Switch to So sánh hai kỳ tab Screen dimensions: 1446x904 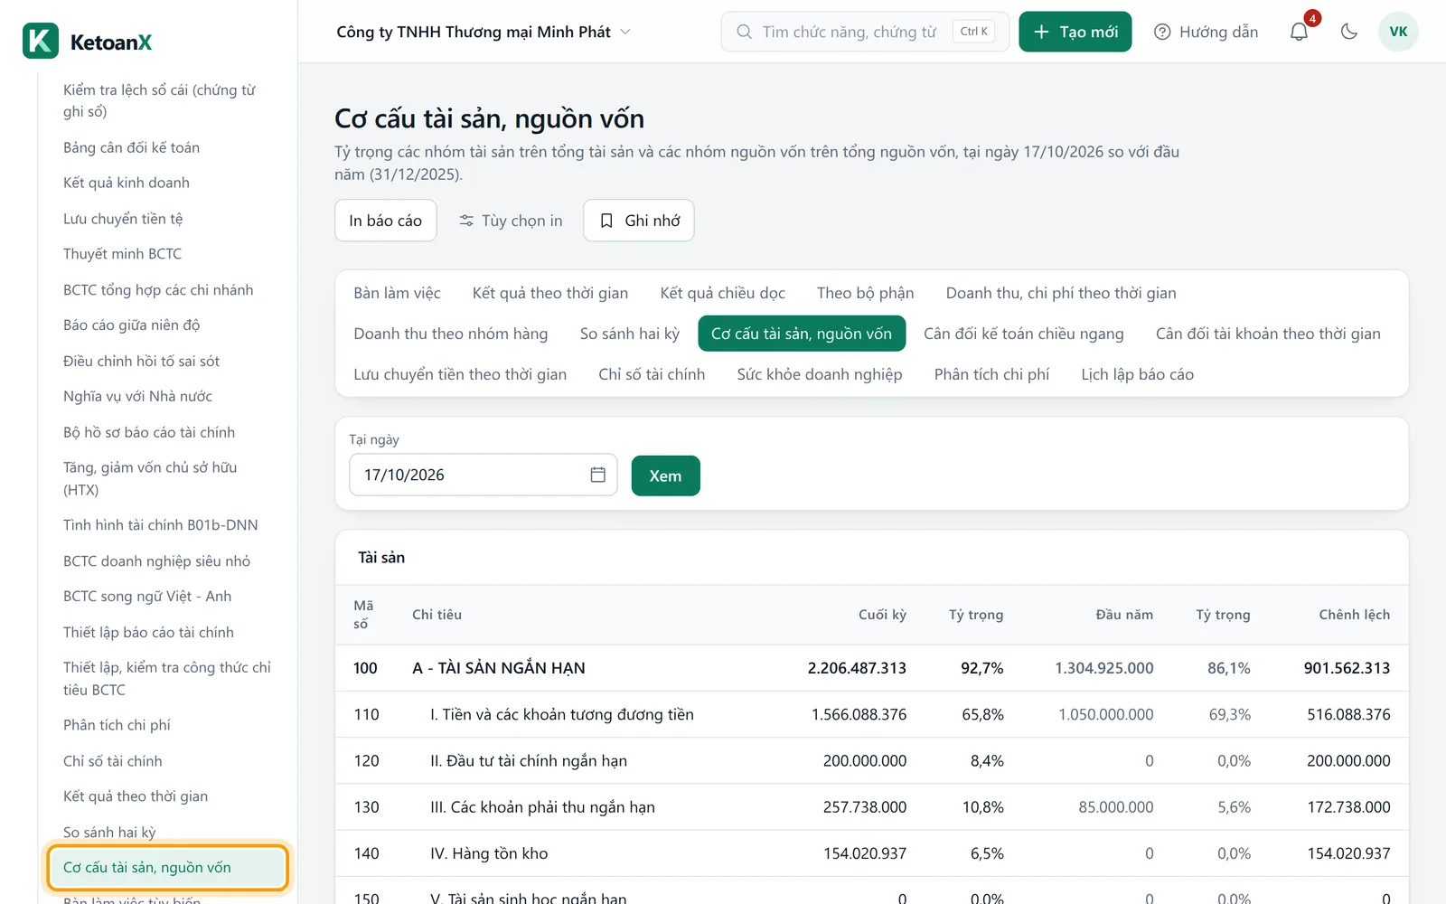tap(630, 334)
